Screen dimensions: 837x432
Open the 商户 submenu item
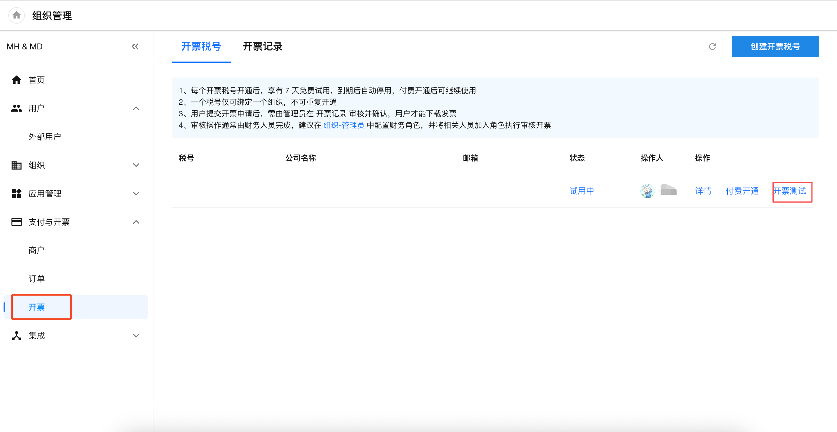36,250
